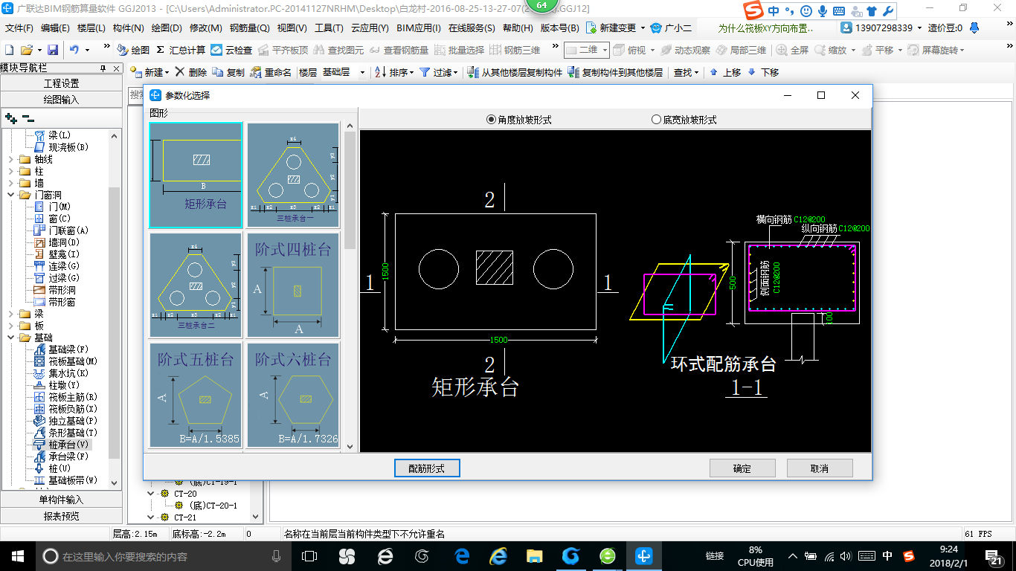
Task: Open the 报表预览 navigation section
Action: (61, 516)
